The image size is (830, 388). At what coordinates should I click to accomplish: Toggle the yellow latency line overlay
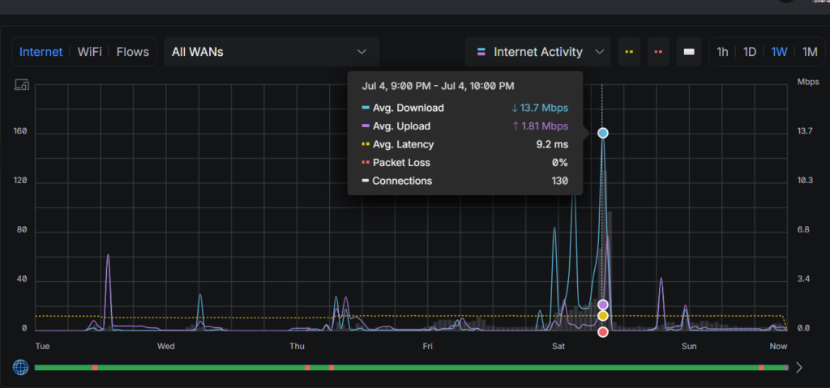(629, 52)
